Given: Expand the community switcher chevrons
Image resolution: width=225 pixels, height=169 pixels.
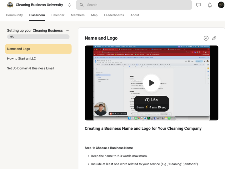Looking at the screenshot, I should [69, 5].
